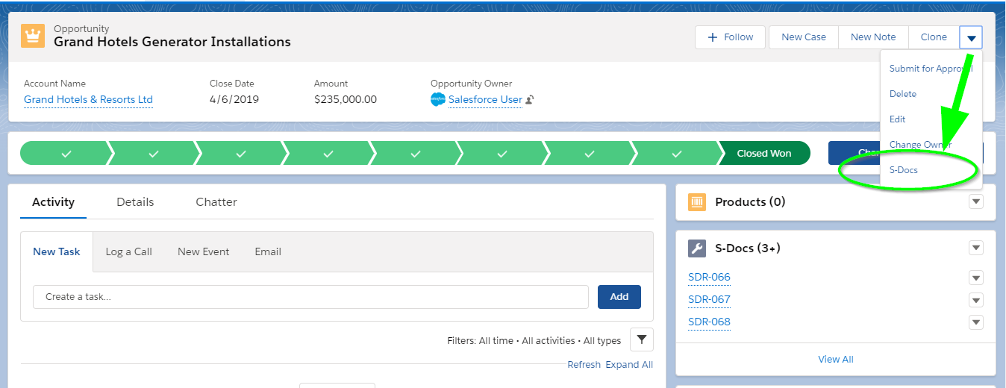This screenshot has width=1006, height=388.
Task: Click the S-Docs wrench icon
Action: click(697, 248)
